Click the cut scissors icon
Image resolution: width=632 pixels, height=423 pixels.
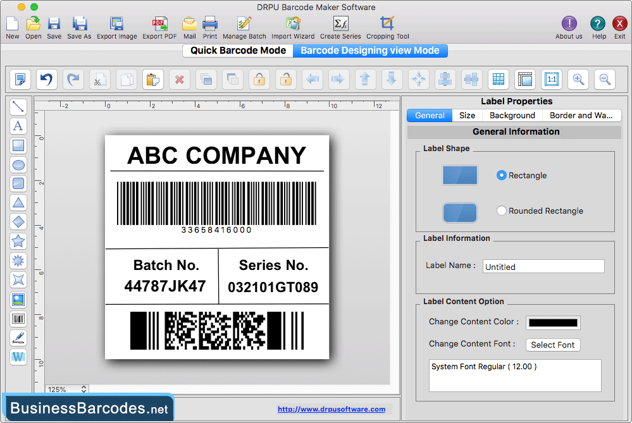[99, 79]
